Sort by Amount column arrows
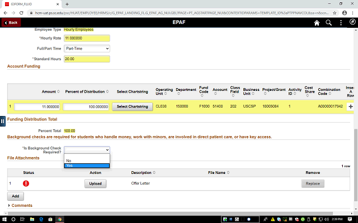Image resolution: width=358 pixels, height=223 pixels. point(58,91)
